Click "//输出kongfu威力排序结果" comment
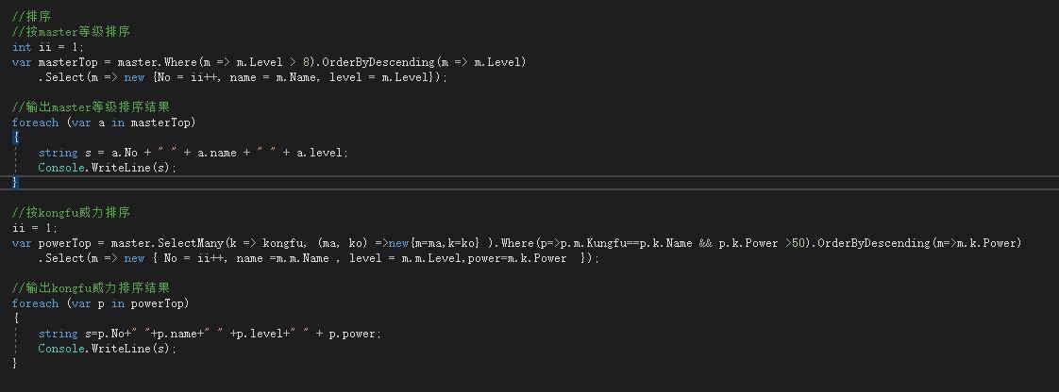Screen dimensions: 1059x392 [x=91, y=288]
